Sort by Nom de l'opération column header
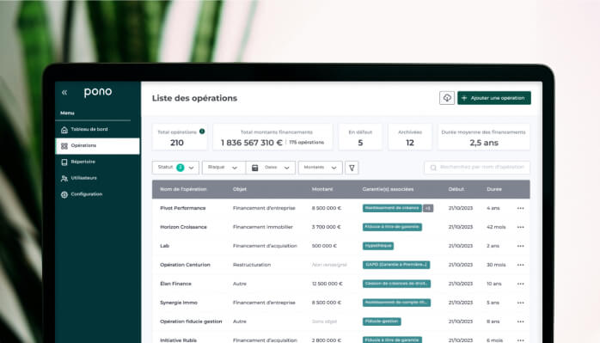 183,189
